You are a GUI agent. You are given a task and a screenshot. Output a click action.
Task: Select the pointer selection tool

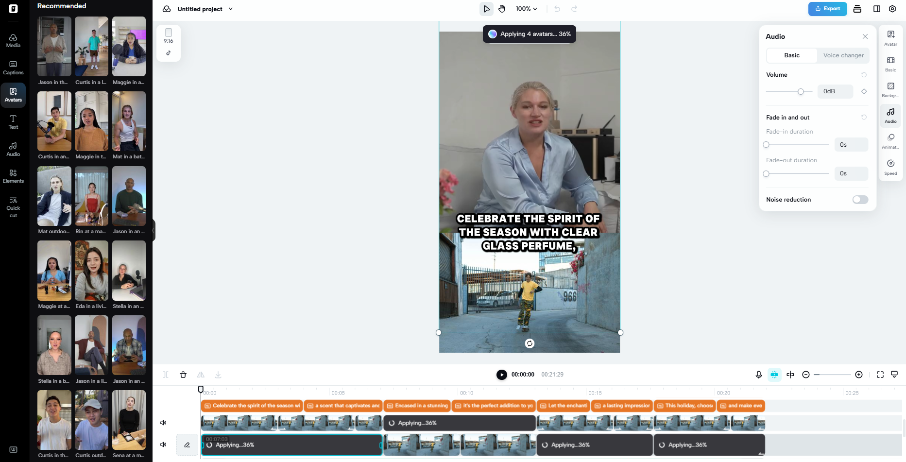pyautogui.click(x=486, y=9)
